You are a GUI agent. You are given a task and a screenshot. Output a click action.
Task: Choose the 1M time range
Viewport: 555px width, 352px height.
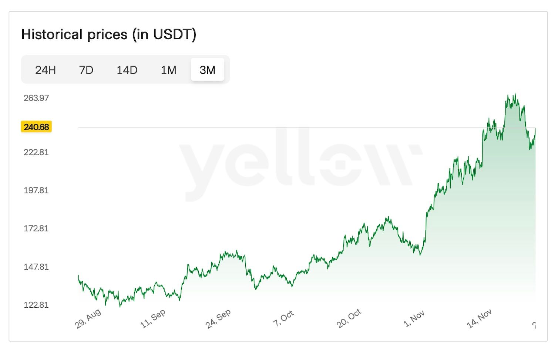point(168,70)
